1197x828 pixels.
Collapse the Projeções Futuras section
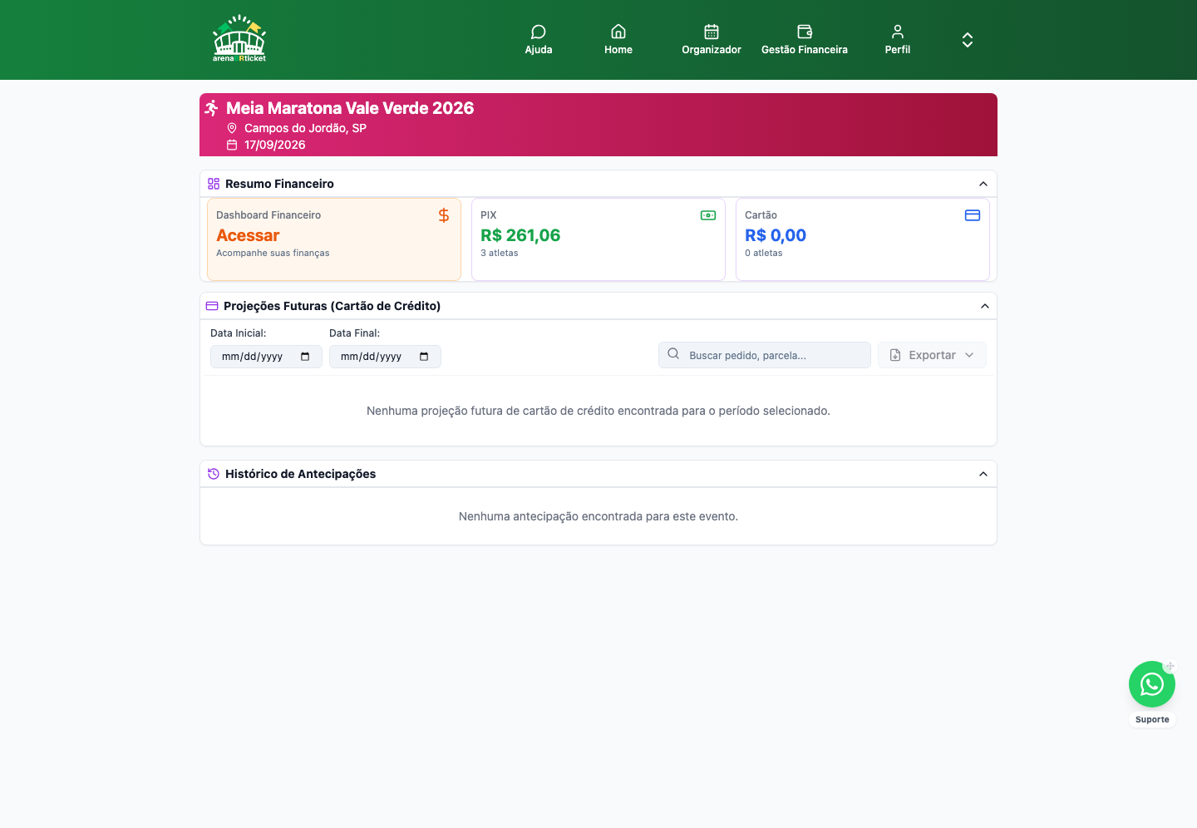coord(985,306)
